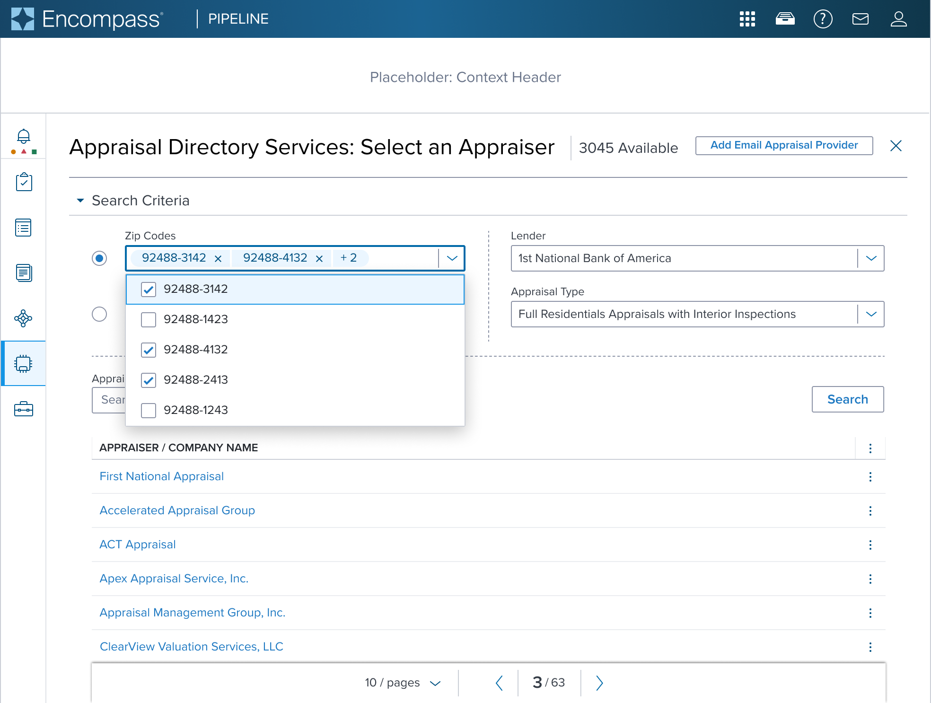The height and width of the screenshot is (703, 931).
Task: Check the 92488-1423 zip code option
Action: coord(149,320)
